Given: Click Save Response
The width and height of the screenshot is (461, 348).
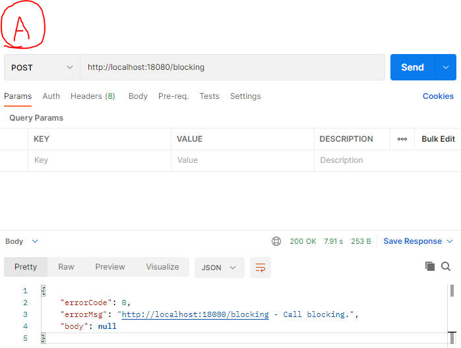Looking at the screenshot, I should pos(412,241).
